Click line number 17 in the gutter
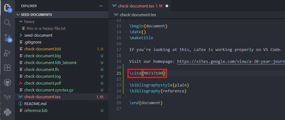 pos(119,50)
